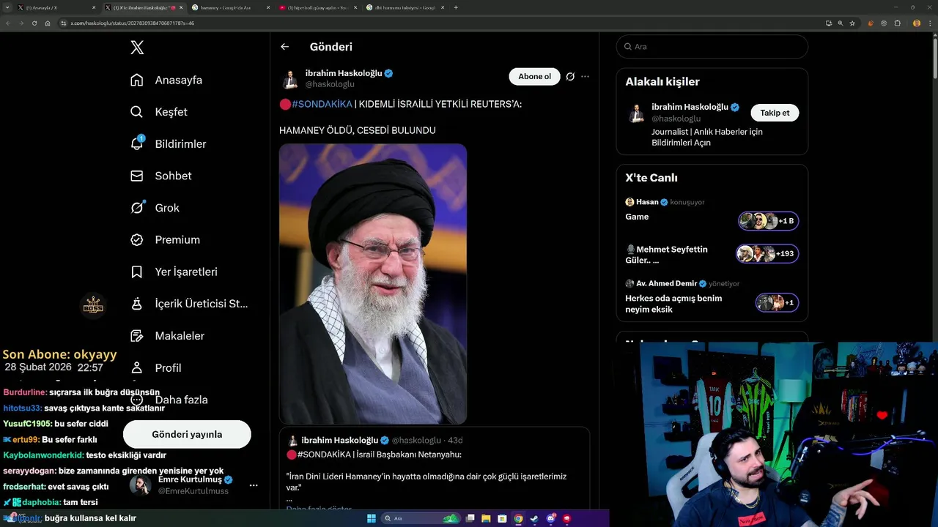Click Daha fazla göster in quoted post
The width and height of the screenshot is (938, 527).
pos(319,507)
